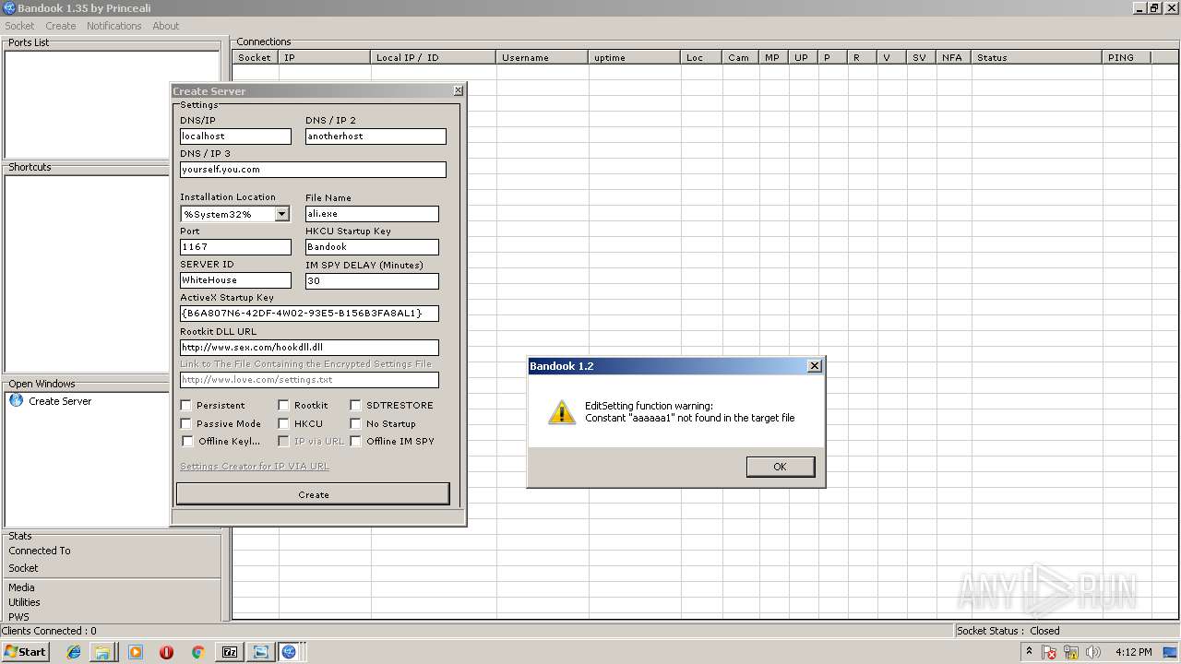This screenshot has width=1181, height=664.
Task: Expand the Stats section header
Action: [20, 536]
